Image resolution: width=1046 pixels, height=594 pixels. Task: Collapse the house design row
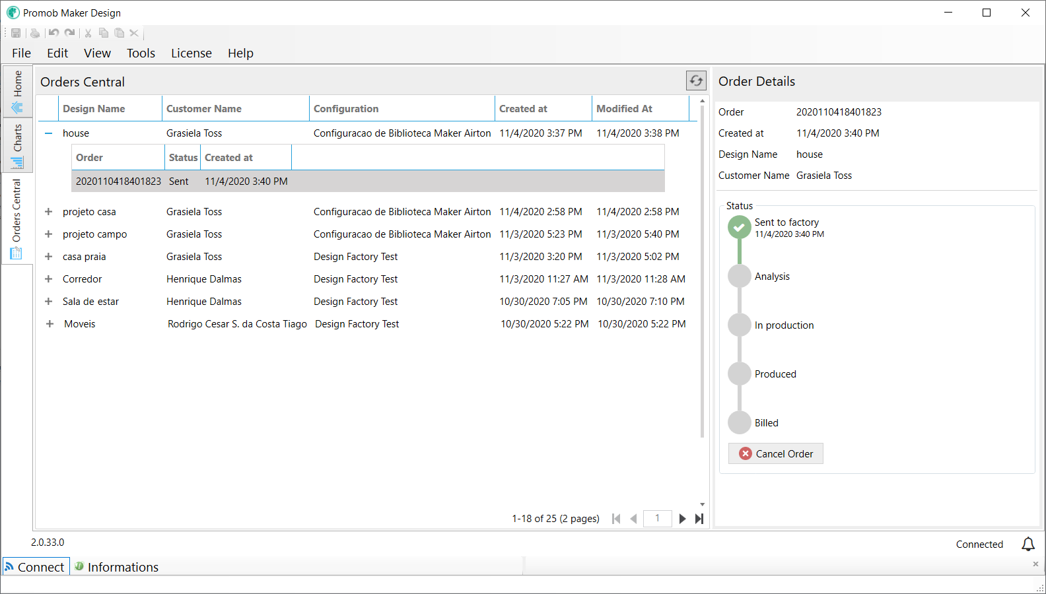48,133
